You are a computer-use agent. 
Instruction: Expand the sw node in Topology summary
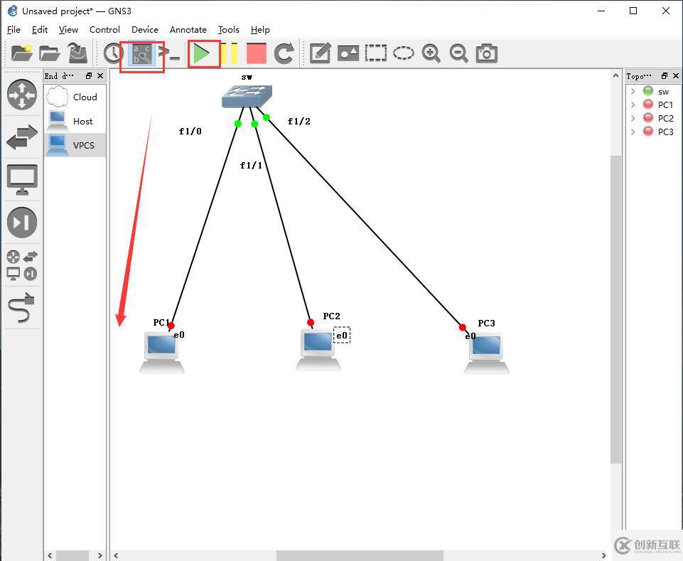tap(633, 91)
